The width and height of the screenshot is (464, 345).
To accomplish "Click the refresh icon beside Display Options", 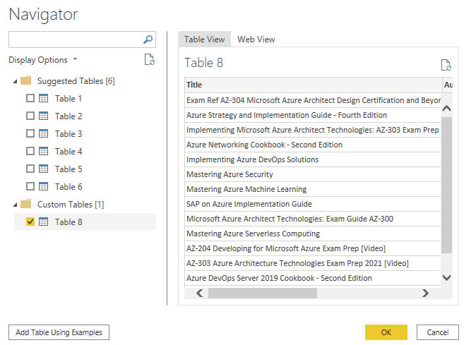I will pos(150,59).
